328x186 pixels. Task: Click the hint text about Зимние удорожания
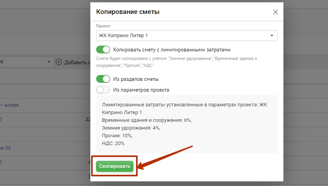[x=177, y=62]
